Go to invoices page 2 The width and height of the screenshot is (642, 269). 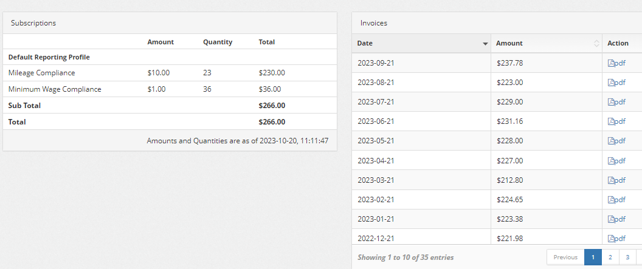pos(610,257)
